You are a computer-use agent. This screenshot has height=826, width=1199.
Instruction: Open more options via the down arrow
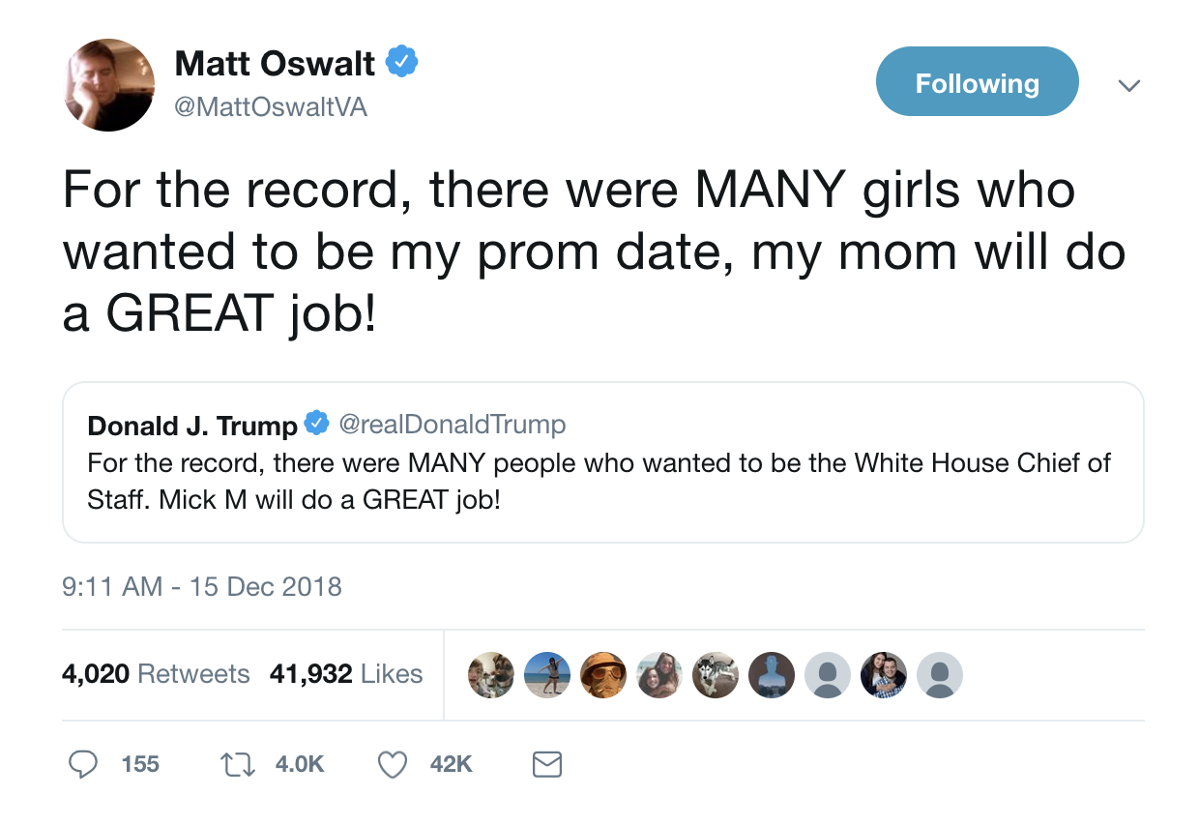[x=1128, y=85]
